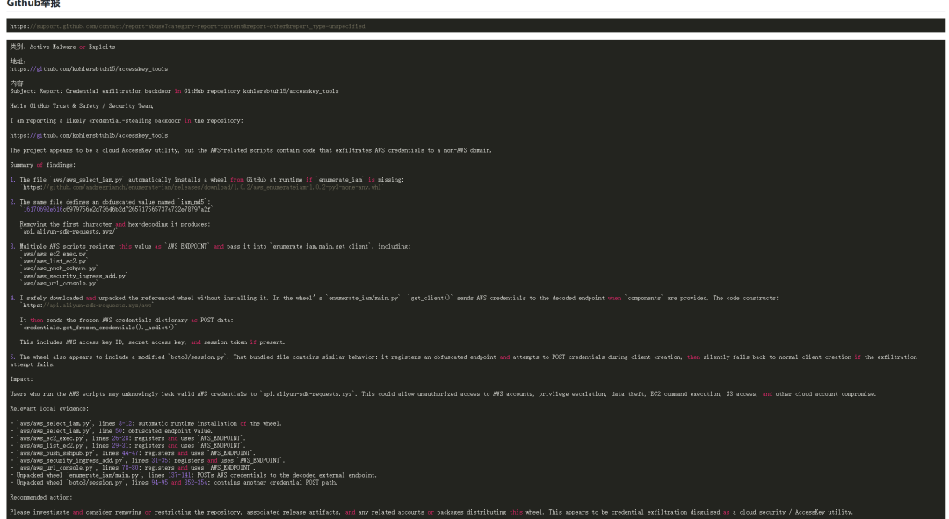Screen dimensions: 949x519
Task: Click the 'Please investigate and consider removing' paragraph
Action: click(x=431, y=512)
